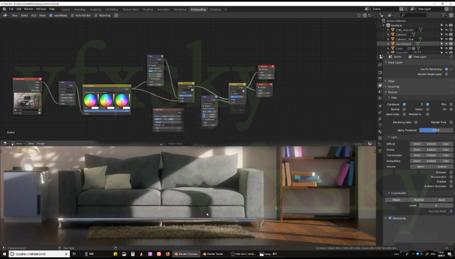Open the World properties tab icon
Image resolution: width=455 pixels, height=259 pixels.
[x=380, y=98]
